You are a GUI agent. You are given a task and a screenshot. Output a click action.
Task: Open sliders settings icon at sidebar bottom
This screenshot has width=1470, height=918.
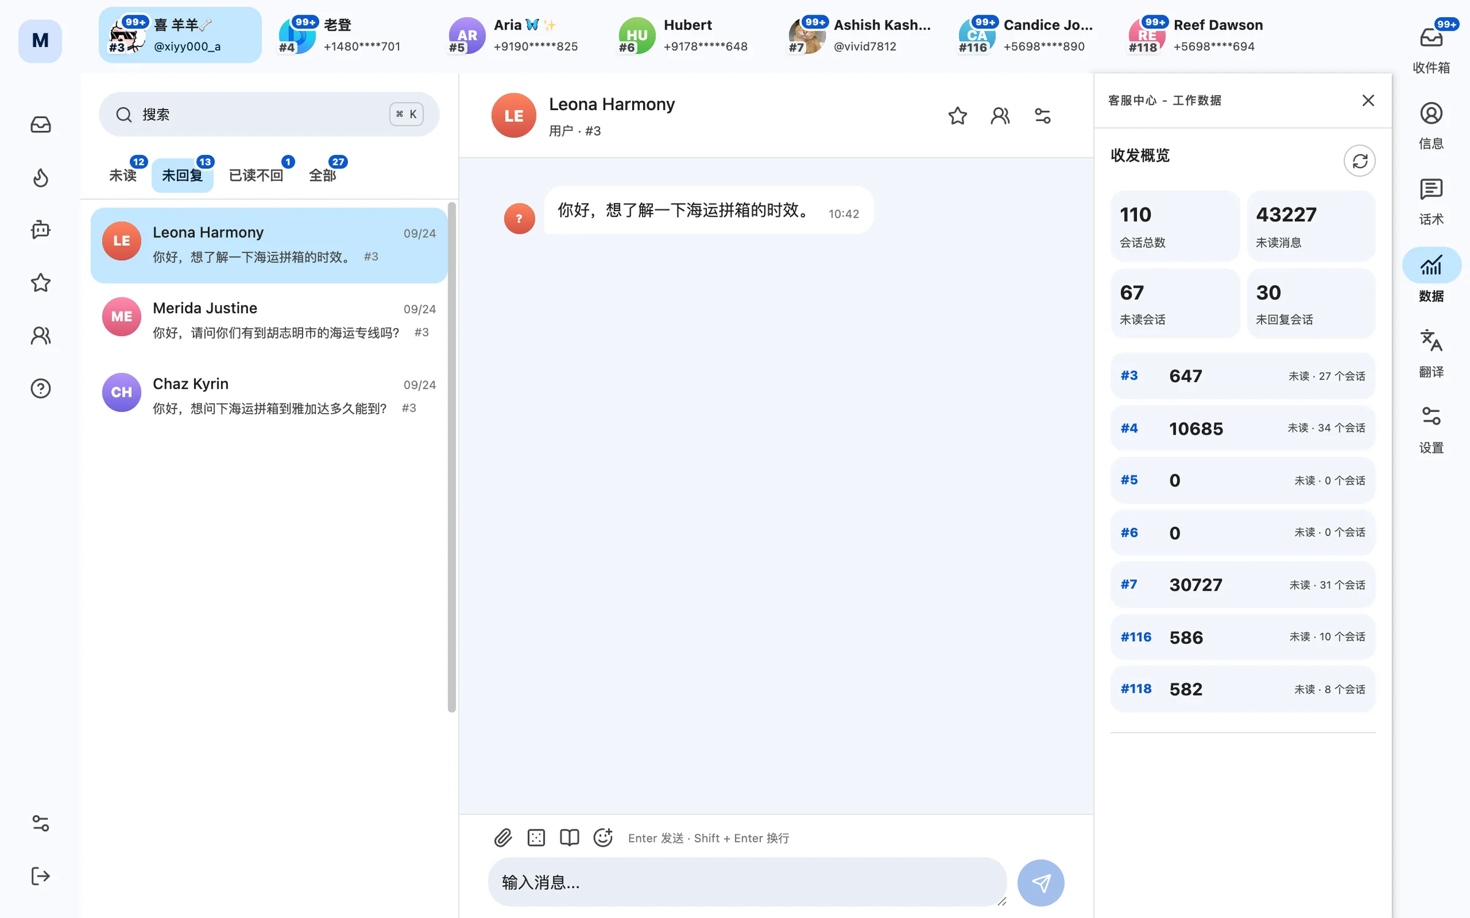pyautogui.click(x=40, y=823)
